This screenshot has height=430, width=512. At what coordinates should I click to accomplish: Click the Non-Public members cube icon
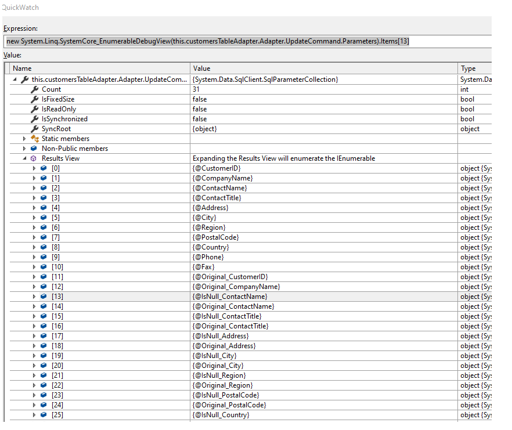[34, 149]
